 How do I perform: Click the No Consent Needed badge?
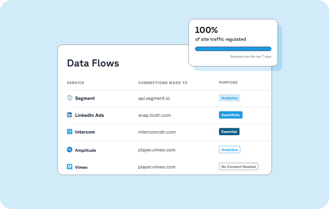(x=238, y=166)
